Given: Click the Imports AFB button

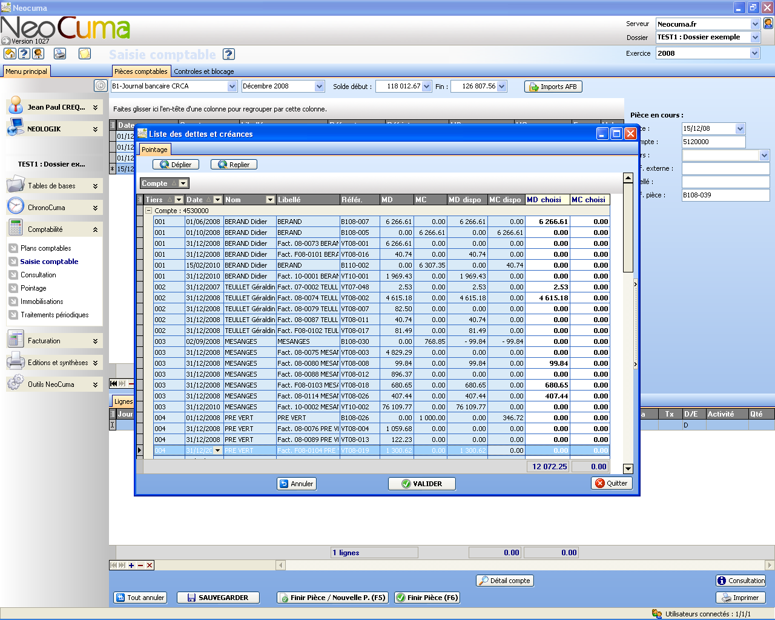Looking at the screenshot, I should [553, 87].
